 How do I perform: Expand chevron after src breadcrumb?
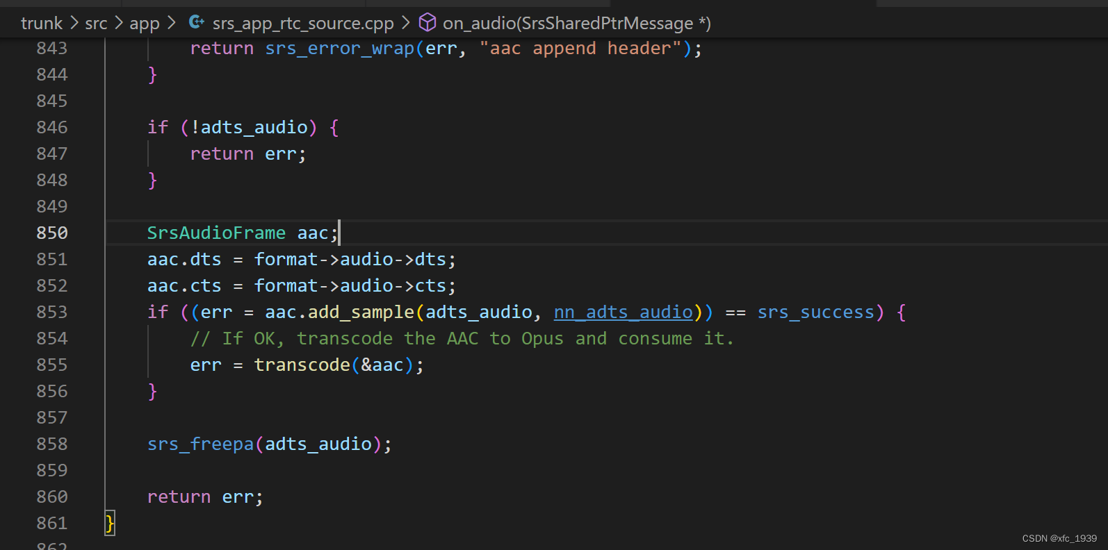click(x=118, y=23)
